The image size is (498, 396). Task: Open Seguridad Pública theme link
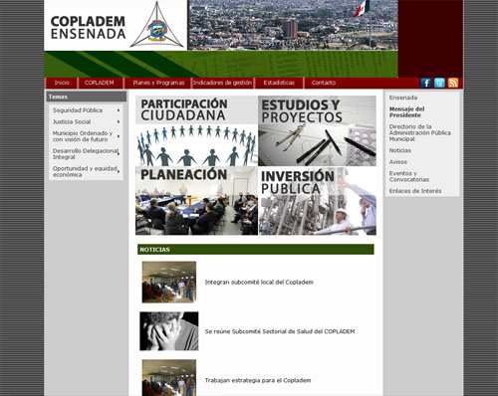tap(78, 110)
